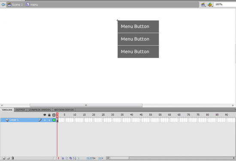Click the stage zoom percentage field
Screen dimensions: 236x161
tap(225, 4)
